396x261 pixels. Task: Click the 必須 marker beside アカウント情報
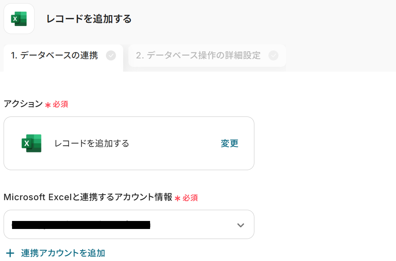[190, 198]
